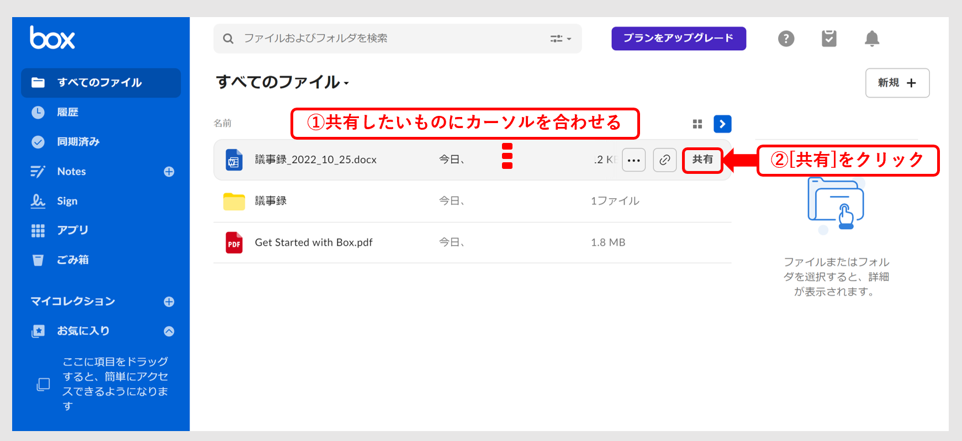This screenshot has width=962, height=441.
Task: Click the yellow folder icon for 議事録
Action: point(234,201)
